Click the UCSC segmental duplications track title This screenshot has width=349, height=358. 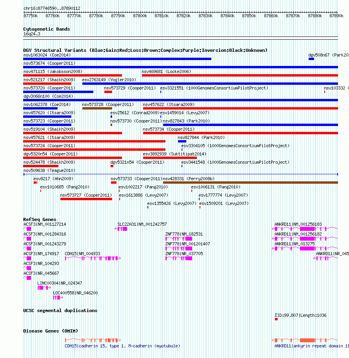click(x=60, y=311)
